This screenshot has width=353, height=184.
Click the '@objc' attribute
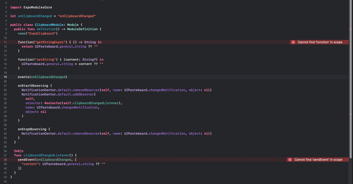click(x=19, y=151)
